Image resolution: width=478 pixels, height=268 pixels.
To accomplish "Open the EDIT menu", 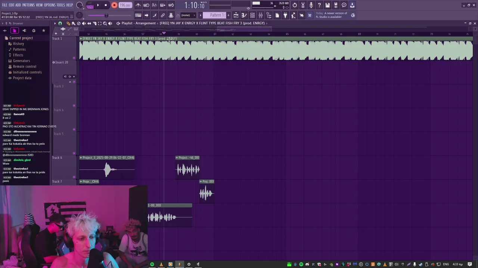I will click(12, 5).
